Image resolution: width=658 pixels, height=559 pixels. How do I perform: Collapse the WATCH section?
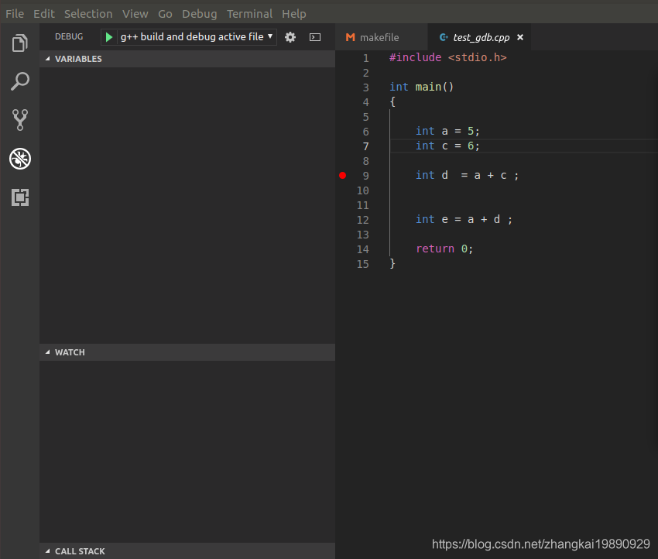187,352
